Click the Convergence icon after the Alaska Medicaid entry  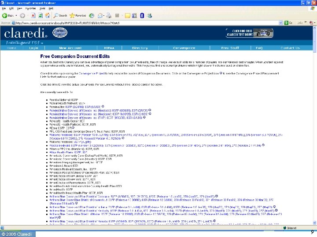click(x=263, y=145)
